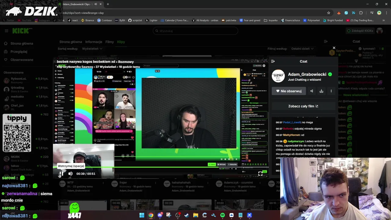Open the Polymarket bookmark
The width and height of the screenshot is (391, 220).
[x=312, y=20]
